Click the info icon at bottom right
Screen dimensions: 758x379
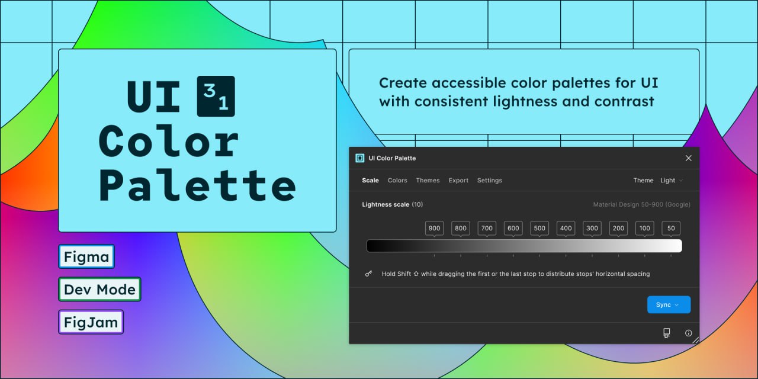pos(688,333)
